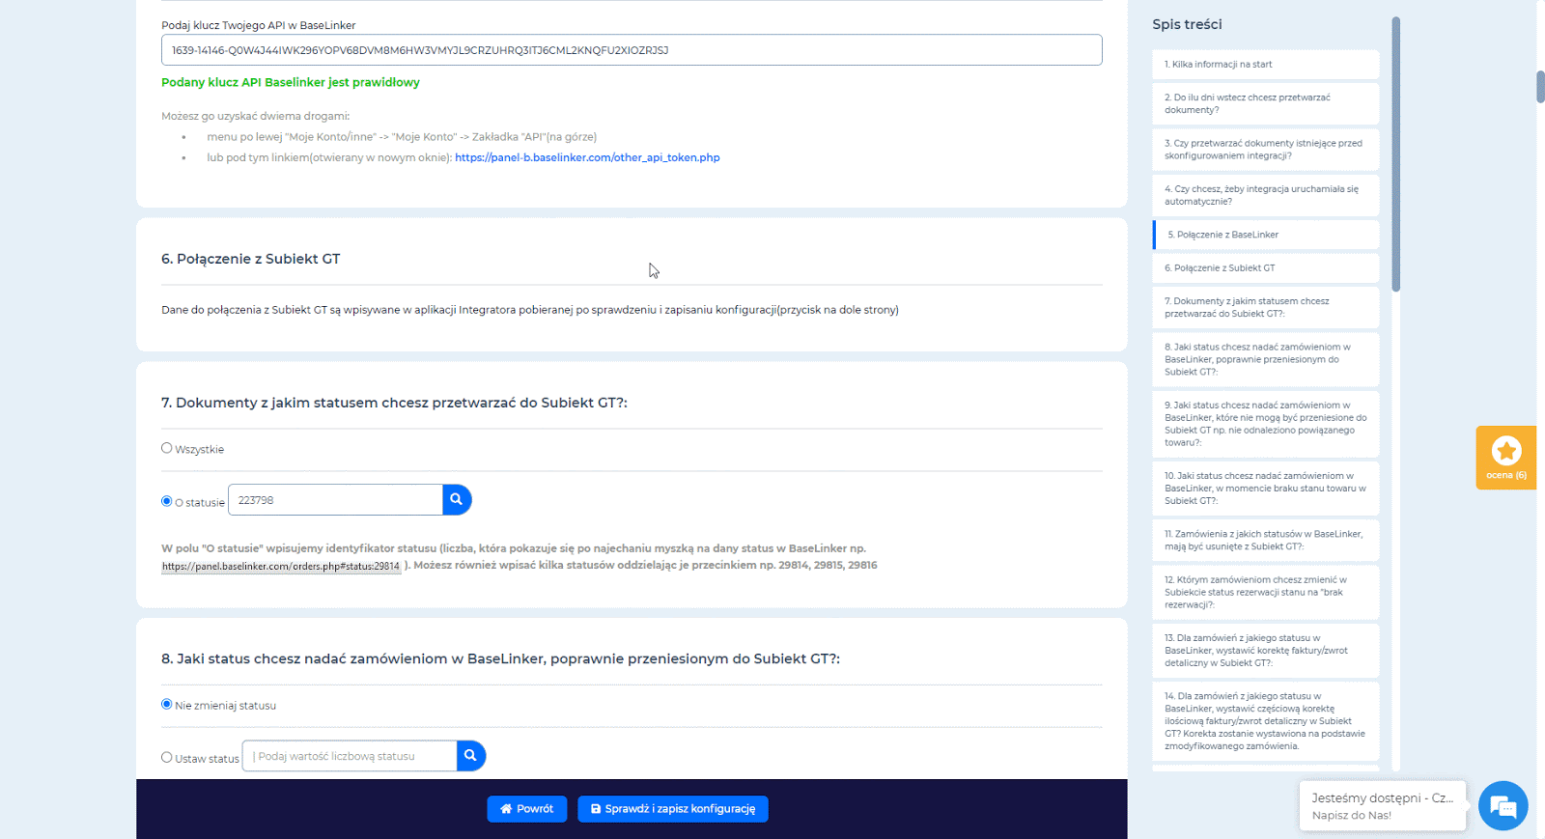Click the O statusie value field 223798
Image resolution: width=1545 pixels, height=839 pixels.
(x=335, y=500)
